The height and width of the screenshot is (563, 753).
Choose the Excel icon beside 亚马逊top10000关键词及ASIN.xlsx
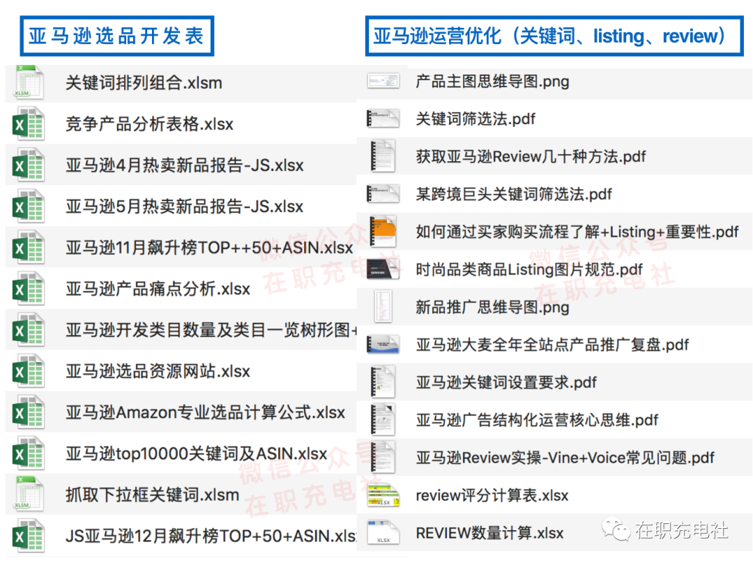coord(29,454)
